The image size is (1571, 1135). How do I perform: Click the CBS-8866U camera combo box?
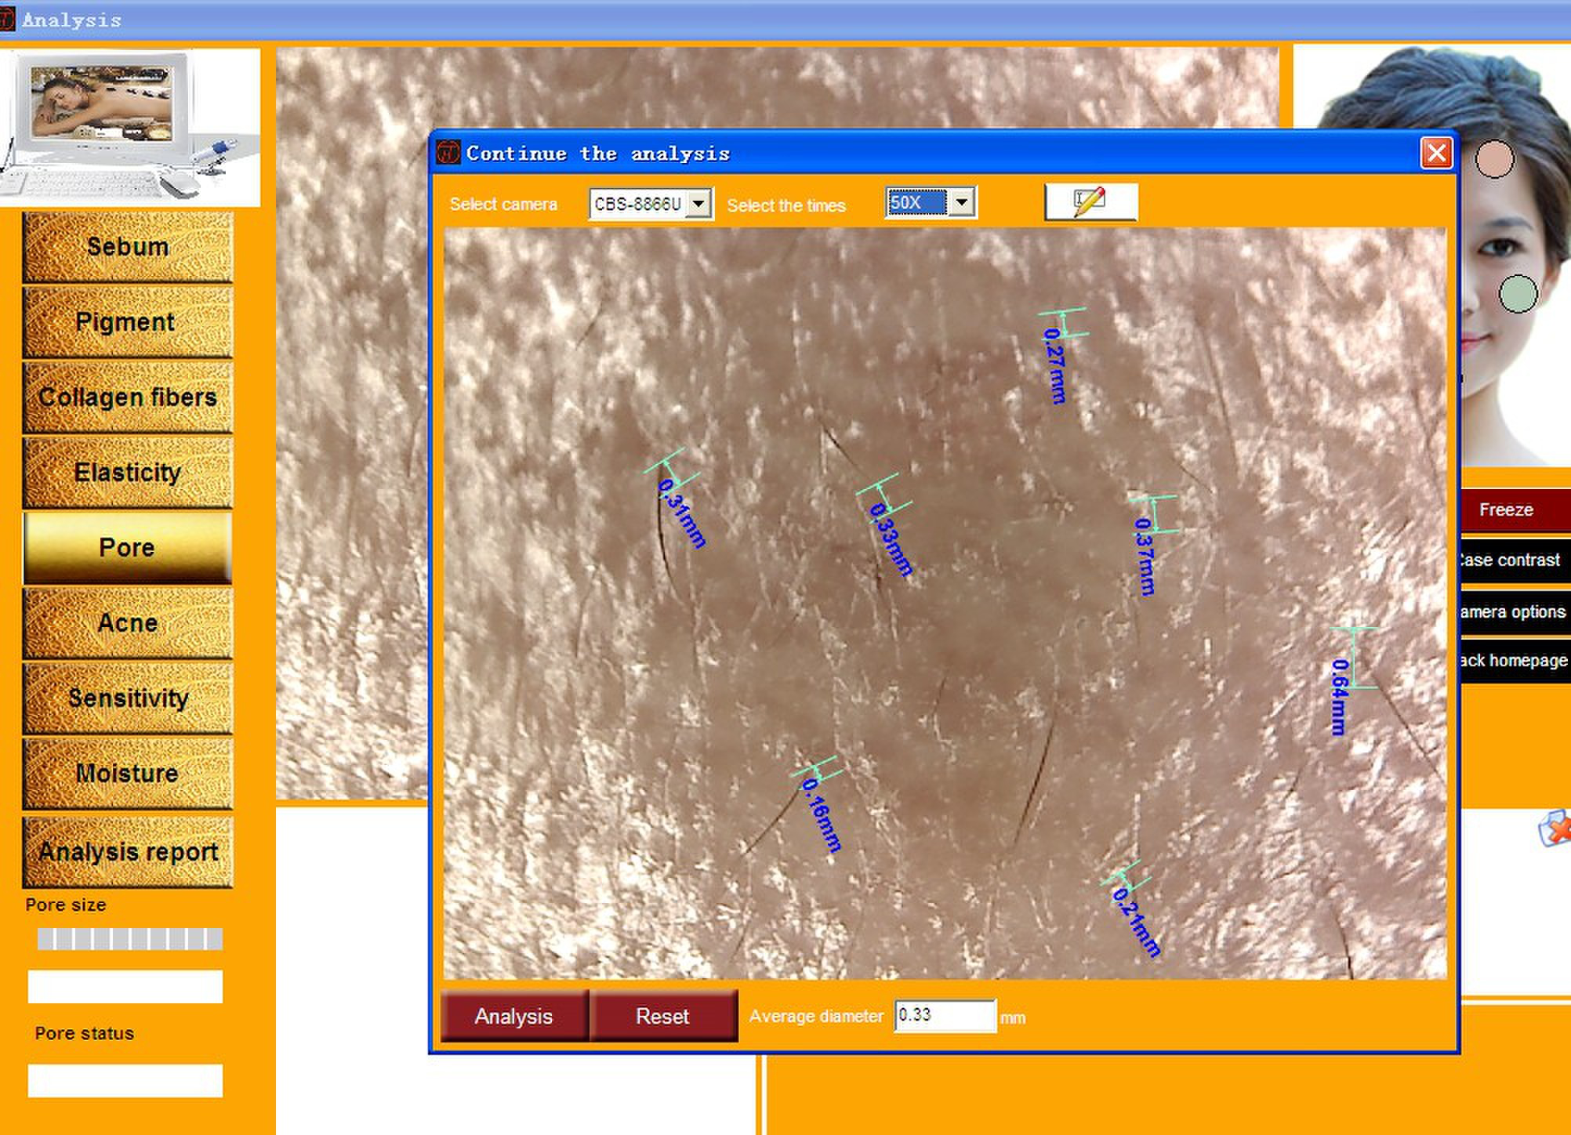pos(639,205)
